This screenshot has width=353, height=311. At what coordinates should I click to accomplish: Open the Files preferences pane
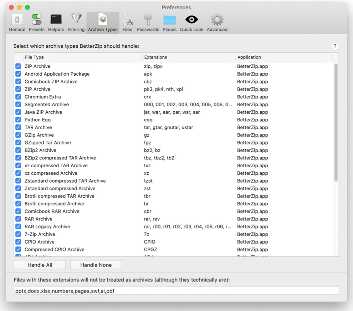pos(127,23)
